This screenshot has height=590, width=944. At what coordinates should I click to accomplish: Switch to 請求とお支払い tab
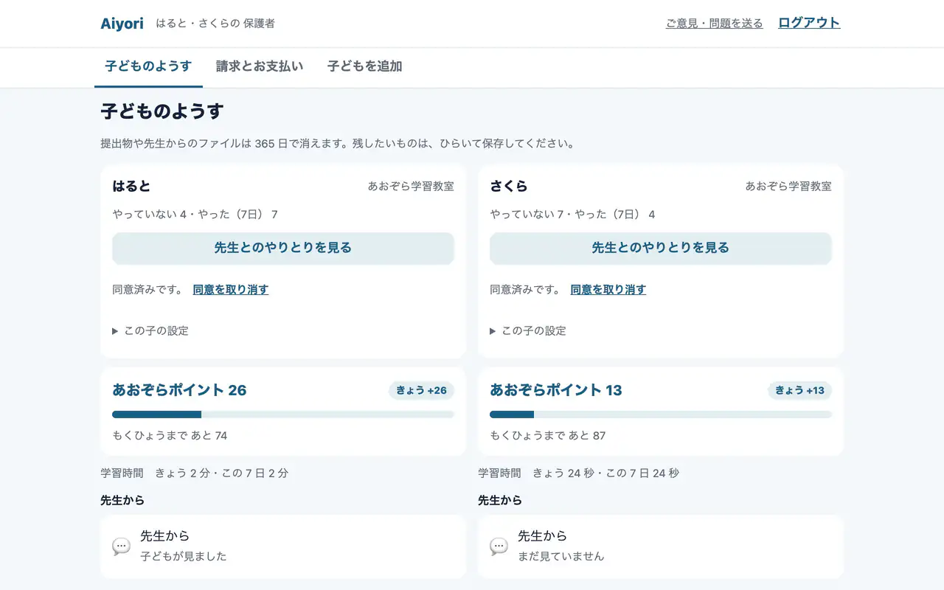(x=260, y=66)
